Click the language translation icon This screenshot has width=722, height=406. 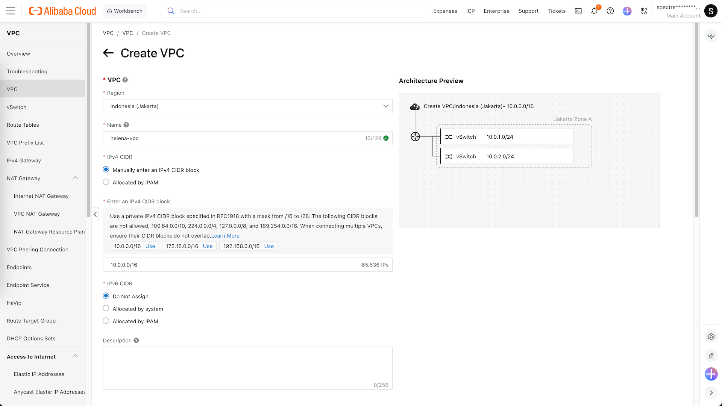(644, 11)
